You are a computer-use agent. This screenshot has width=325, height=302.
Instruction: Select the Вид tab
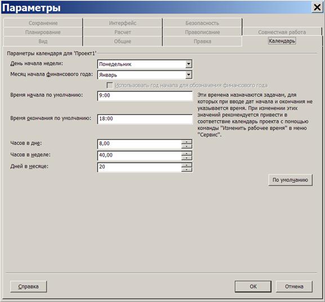click(x=43, y=41)
